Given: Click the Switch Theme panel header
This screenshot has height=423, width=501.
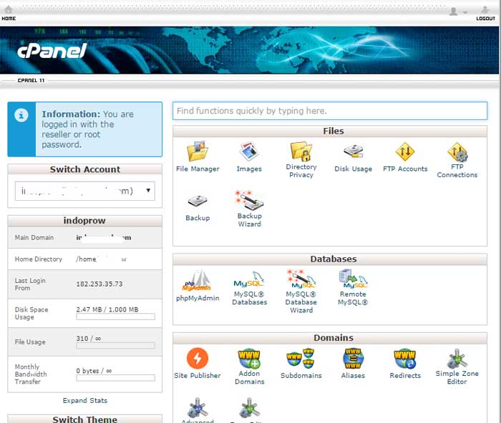Looking at the screenshot, I should [x=85, y=419].
